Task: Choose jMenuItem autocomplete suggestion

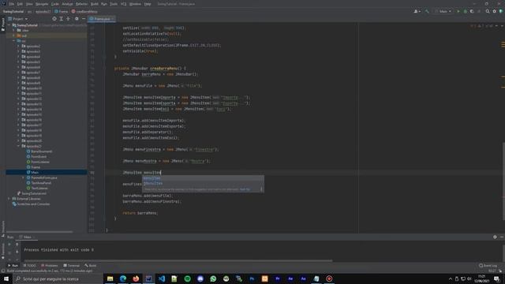Action: [204, 183]
